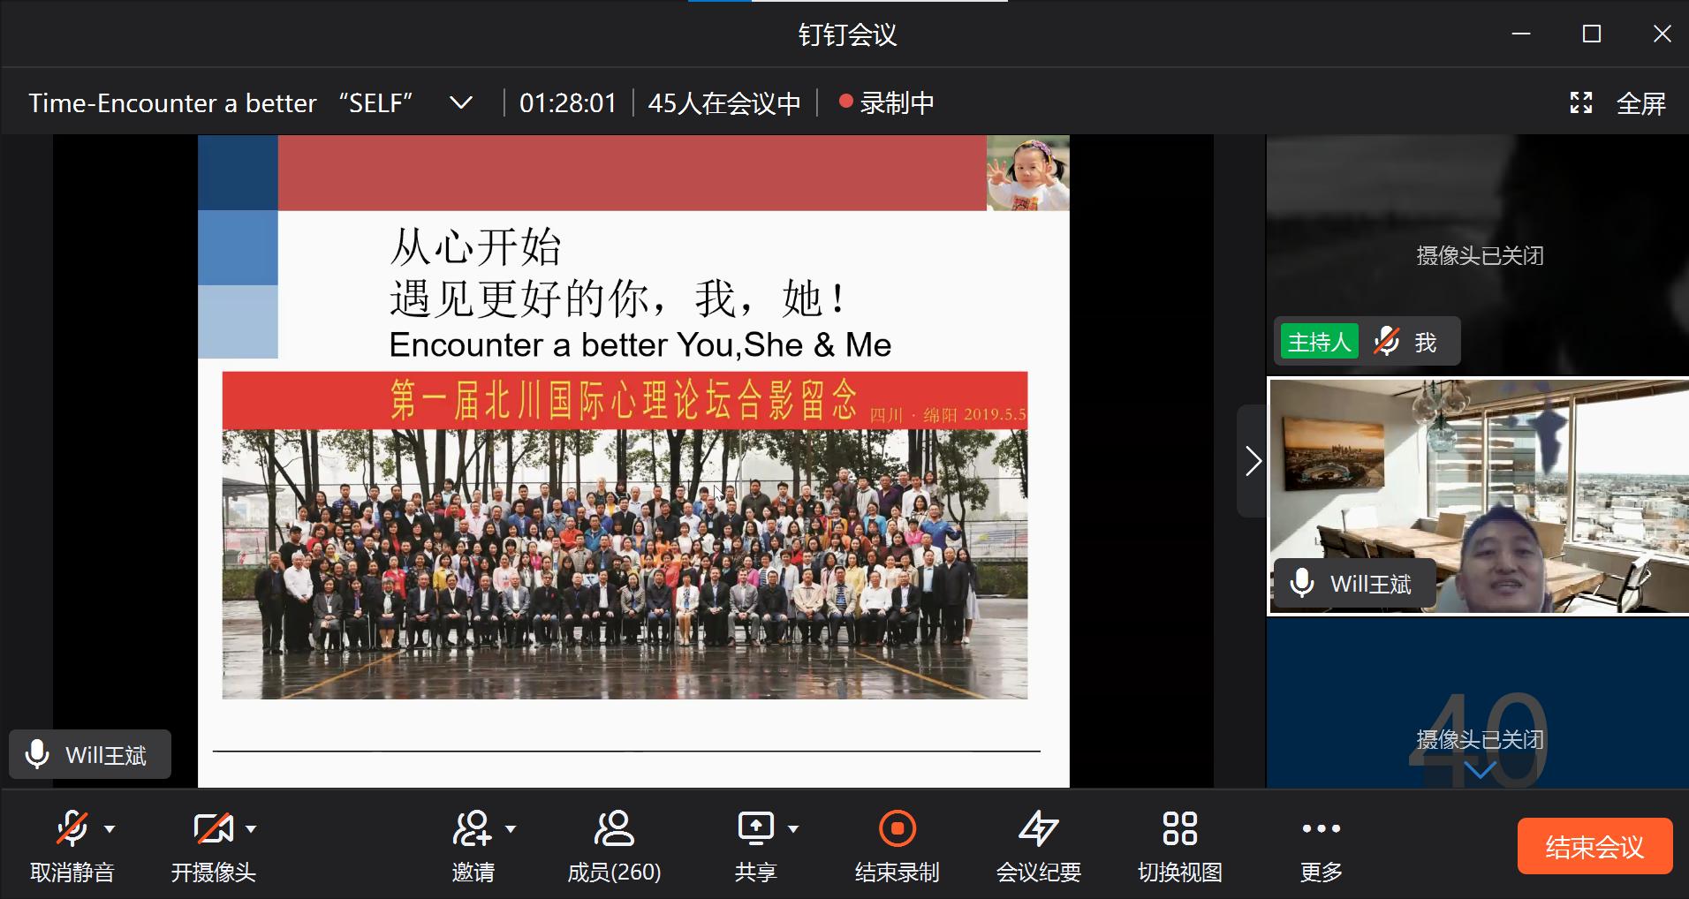1689x899 pixels.
Task: Enter fullscreen with 全屏 icon
Action: pyautogui.click(x=1581, y=103)
